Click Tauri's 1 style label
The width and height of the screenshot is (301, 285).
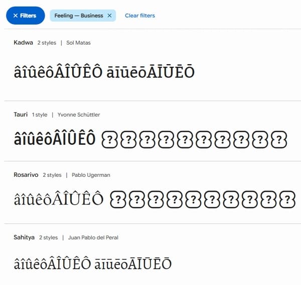40,115
